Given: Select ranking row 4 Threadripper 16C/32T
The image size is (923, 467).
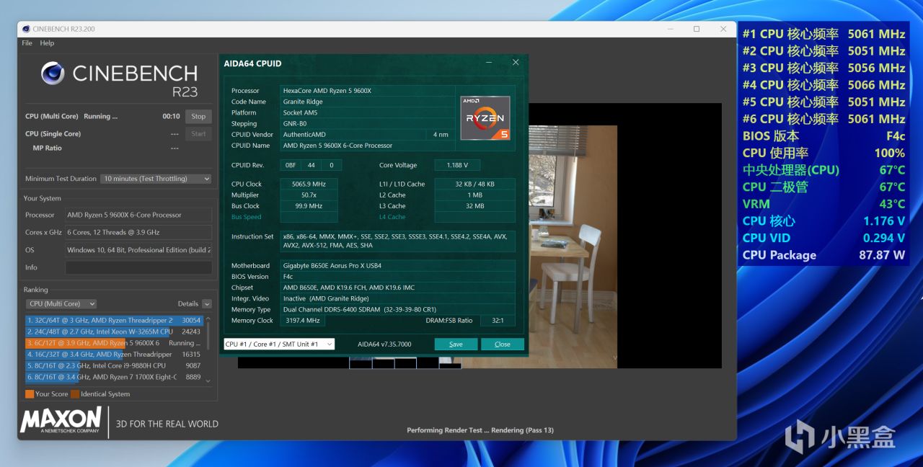Looking at the screenshot, I should point(114,355).
